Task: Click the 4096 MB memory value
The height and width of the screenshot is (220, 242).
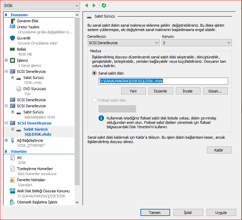Action: coord(25,54)
